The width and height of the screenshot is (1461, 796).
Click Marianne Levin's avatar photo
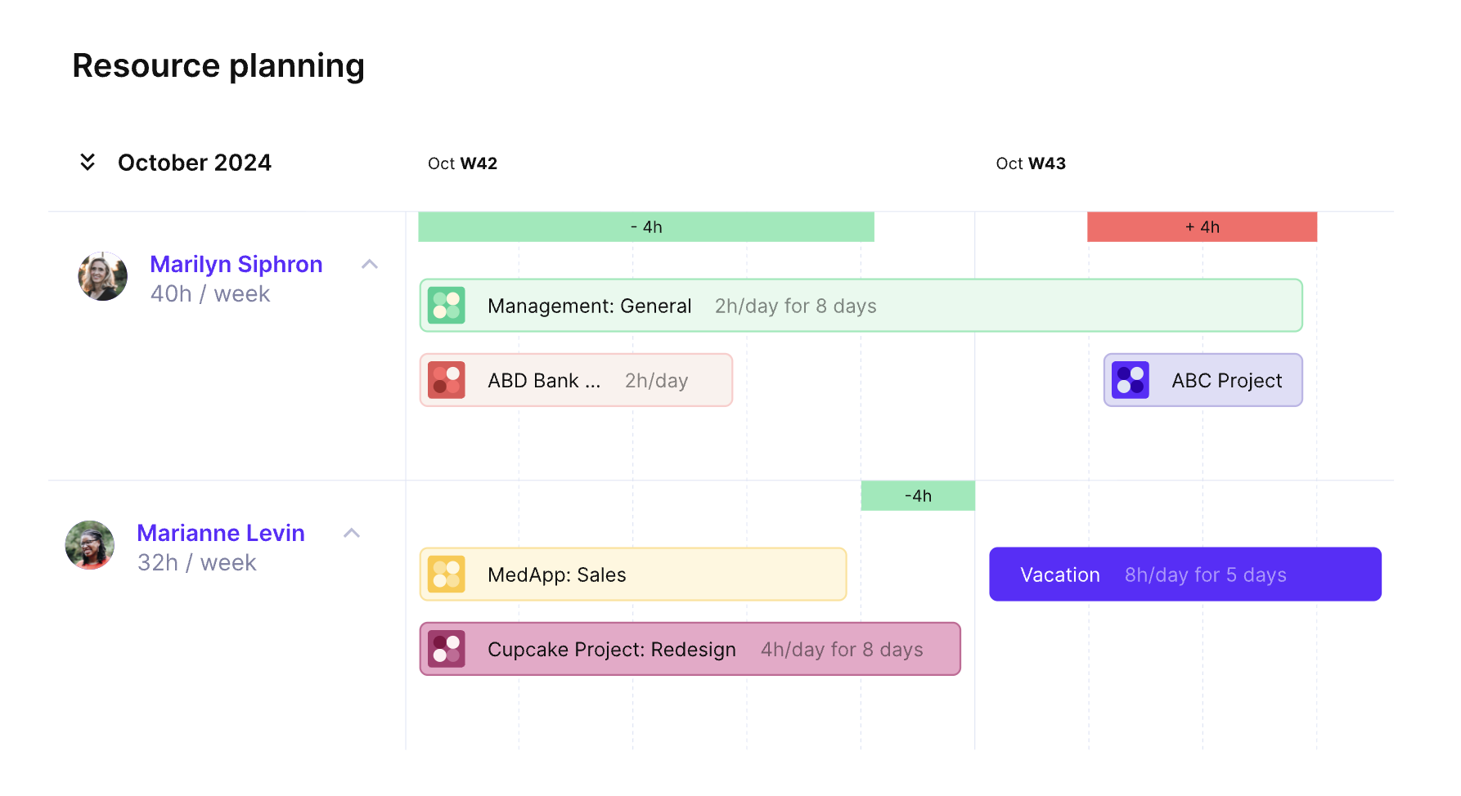90,545
